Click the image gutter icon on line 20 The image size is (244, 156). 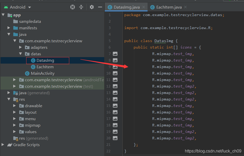pos(115,138)
